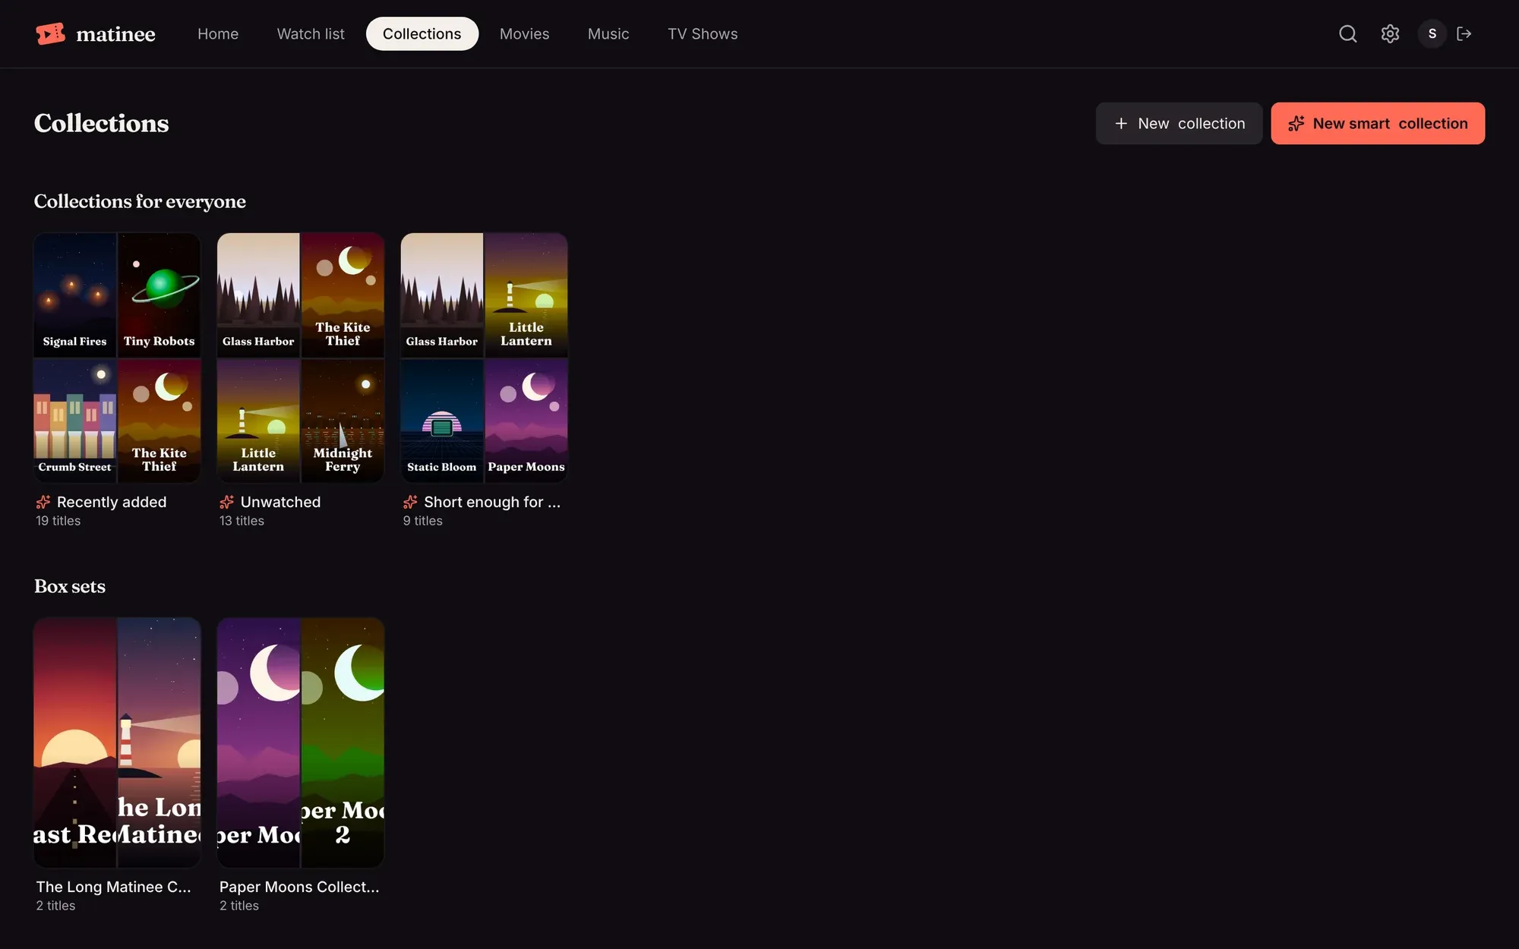The height and width of the screenshot is (949, 1519).
Task: Open the Unwatched collection title
Action: [280, 502]
